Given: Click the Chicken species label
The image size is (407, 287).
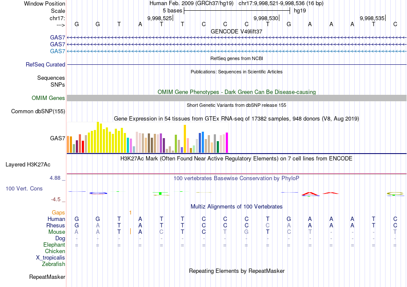Looking at the screenshot, I should 55,251.
